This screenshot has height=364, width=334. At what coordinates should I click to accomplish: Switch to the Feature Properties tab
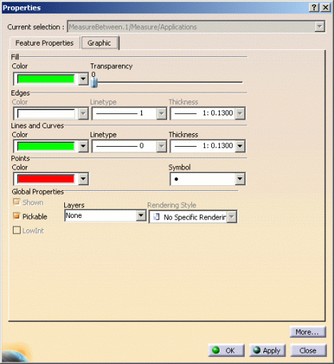point(44,43)
